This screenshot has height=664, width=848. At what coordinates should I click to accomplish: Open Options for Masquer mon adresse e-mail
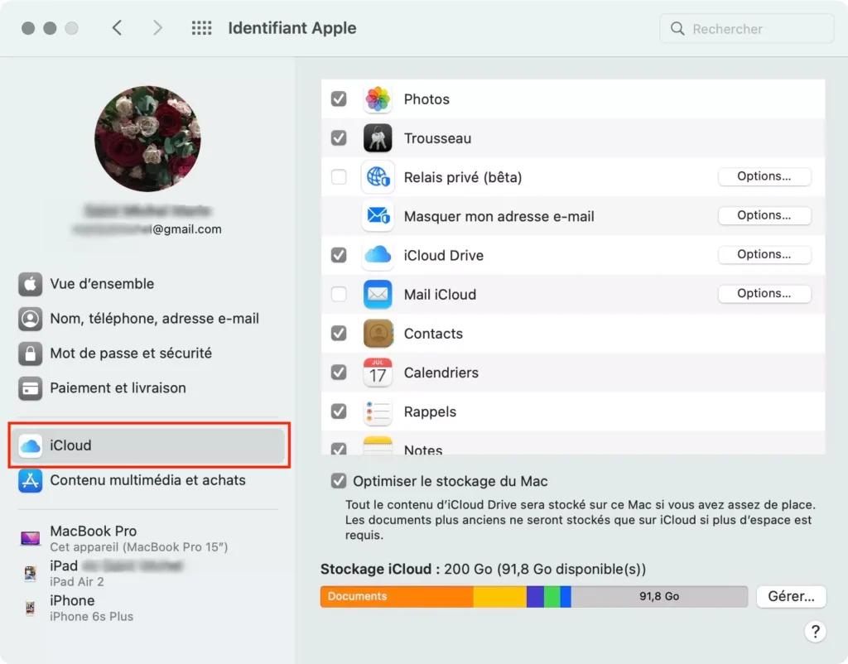[x=764, y=215]
